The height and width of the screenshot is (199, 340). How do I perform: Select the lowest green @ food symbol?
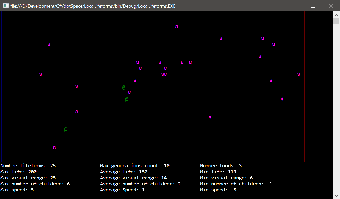tap(66, 130)
